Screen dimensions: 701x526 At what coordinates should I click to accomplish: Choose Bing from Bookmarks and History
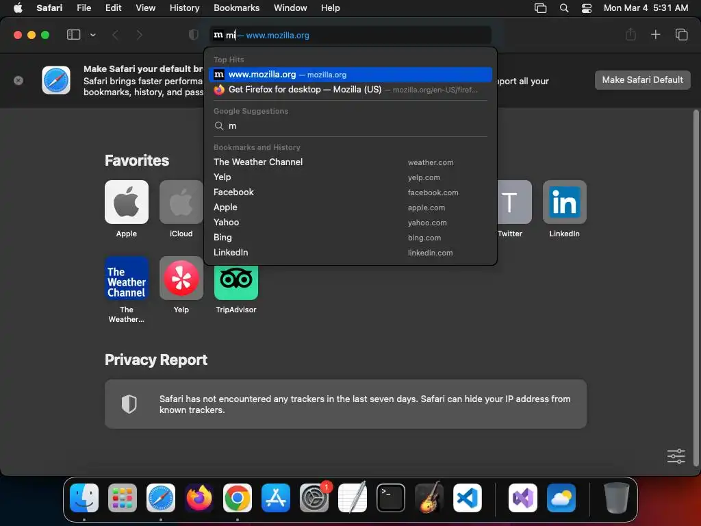350,238
